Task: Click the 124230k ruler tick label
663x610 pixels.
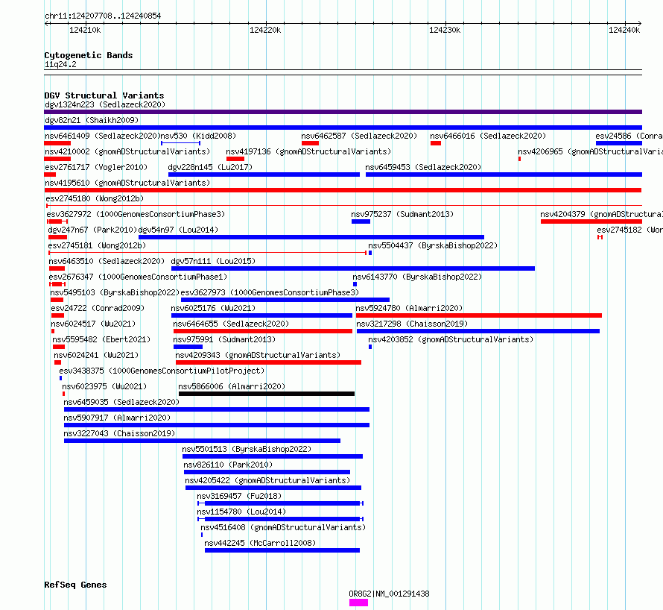Action: coord(445,30)
